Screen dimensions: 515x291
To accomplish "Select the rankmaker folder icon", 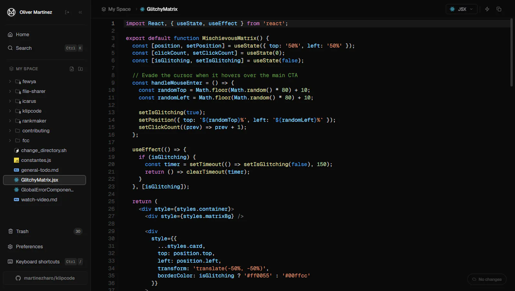I will click(18, 121).
